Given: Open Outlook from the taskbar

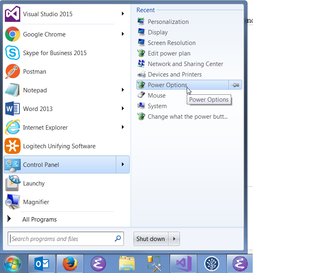Looking at the screenshot, I should click(42, 263).
